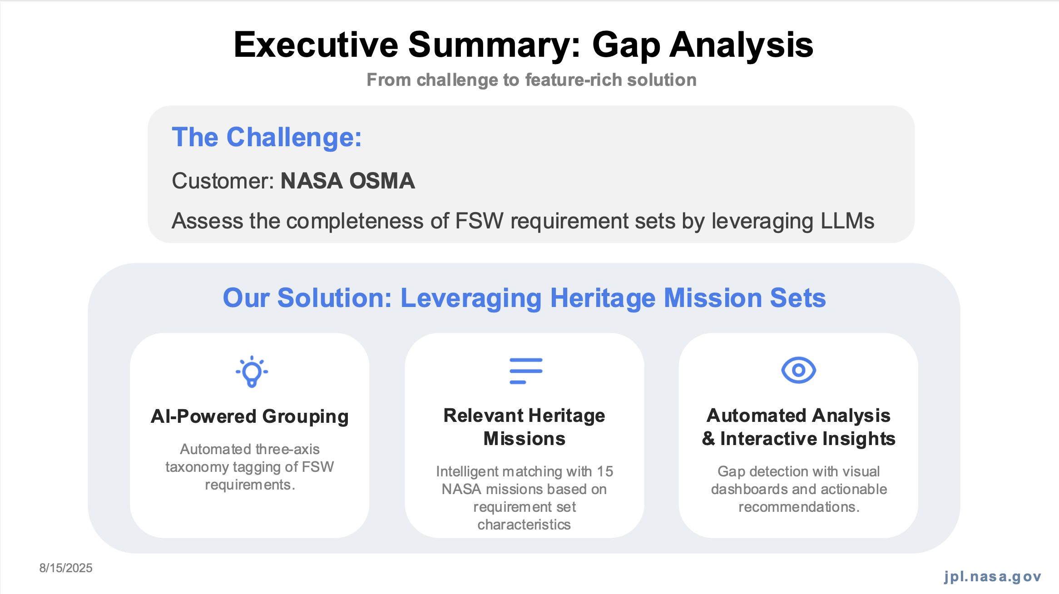Open the jpl.nasa.gov link
Image resolution: width=1059 pixels, height=594 pixels.
993,576
